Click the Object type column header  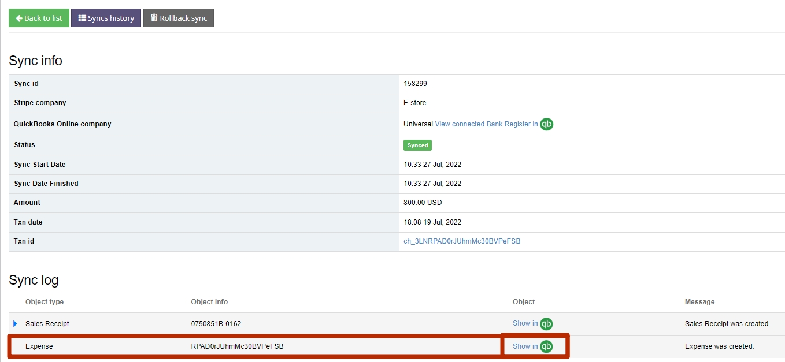45,301
